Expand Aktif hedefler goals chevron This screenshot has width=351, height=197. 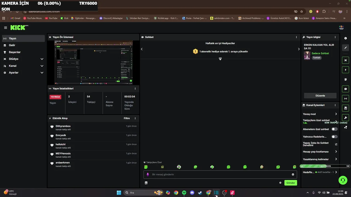[x=336, y=172]
